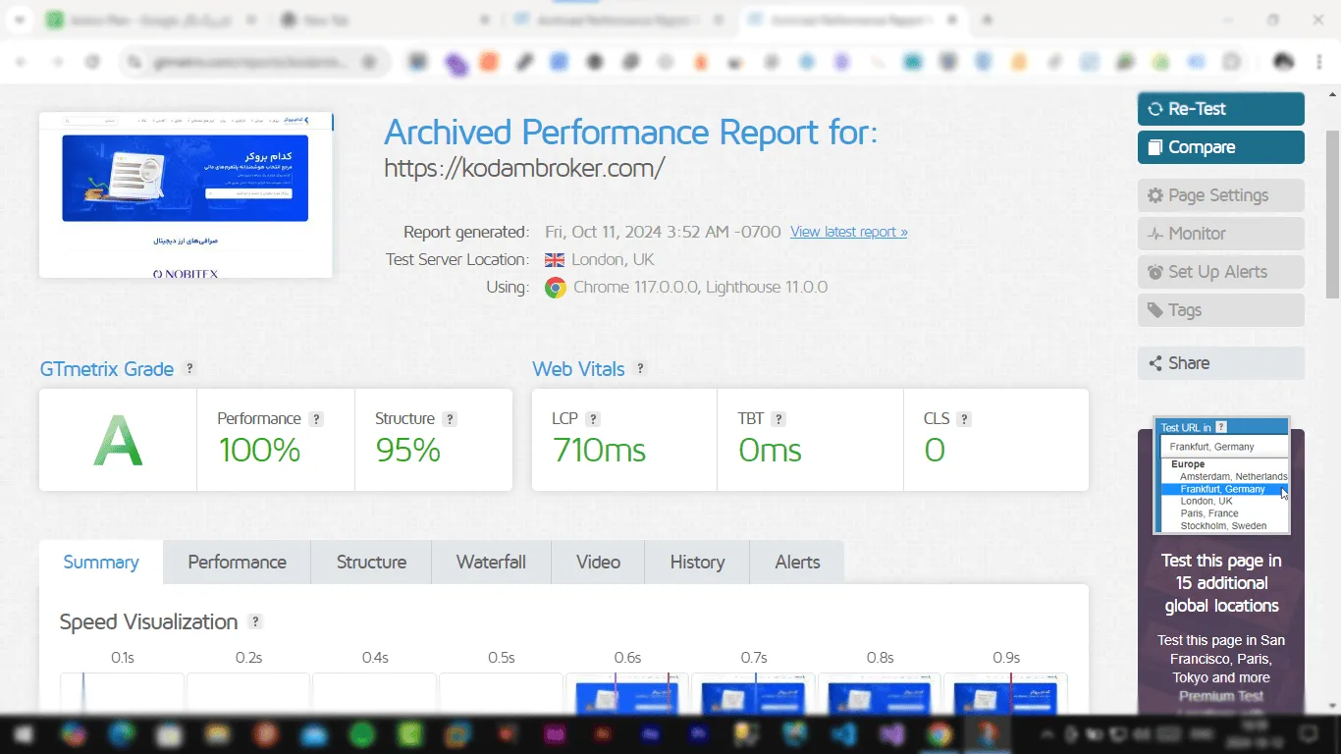This screenshot has height=754, width=1341.
Task: Click the help icon next to GTmetrix Grade
Action: [x=190, y=369]
